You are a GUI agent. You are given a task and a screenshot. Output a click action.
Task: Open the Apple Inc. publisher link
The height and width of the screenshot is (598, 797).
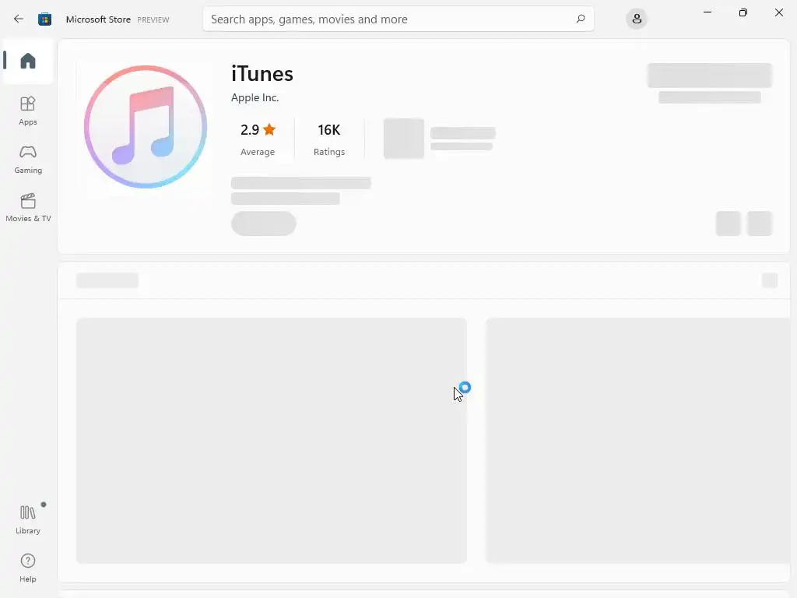[255, 97]
